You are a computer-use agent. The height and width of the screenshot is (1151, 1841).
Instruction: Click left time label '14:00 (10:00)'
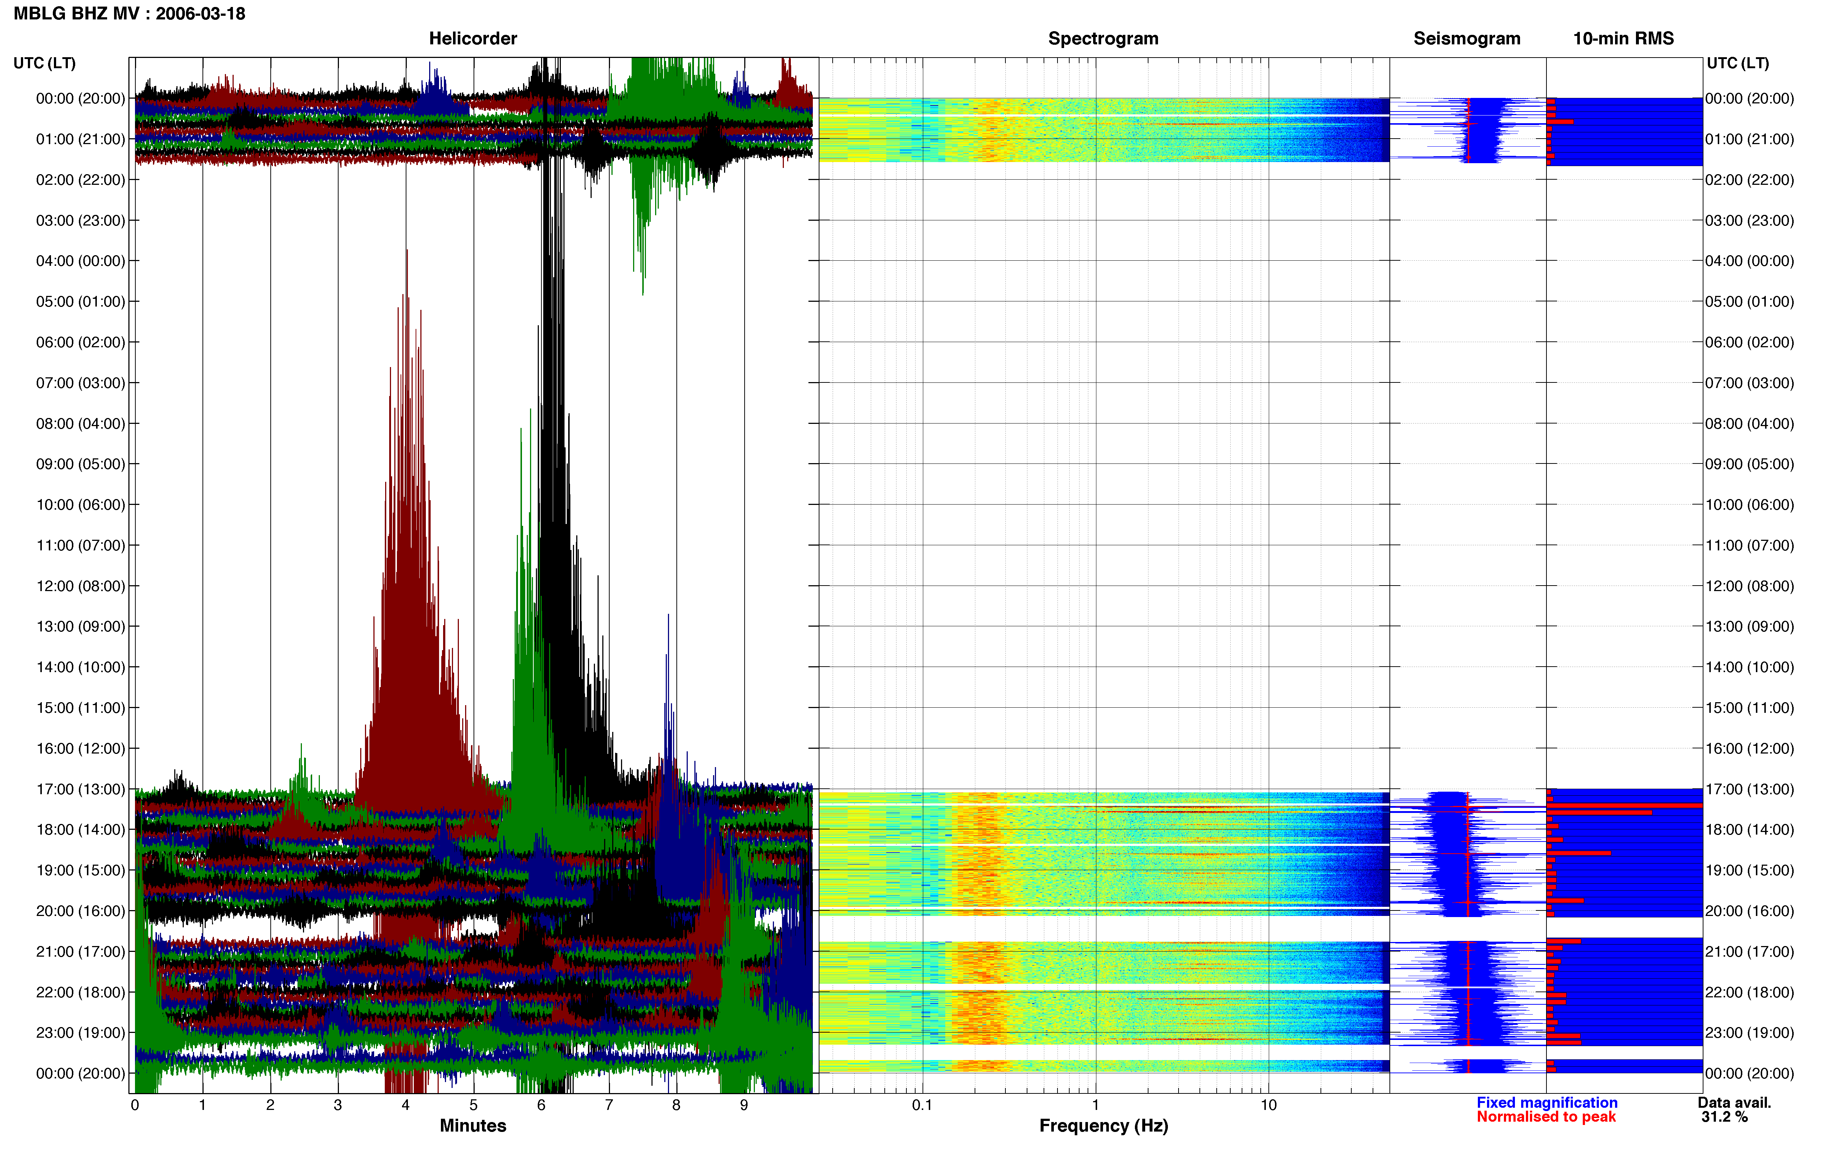coord(81,667)
